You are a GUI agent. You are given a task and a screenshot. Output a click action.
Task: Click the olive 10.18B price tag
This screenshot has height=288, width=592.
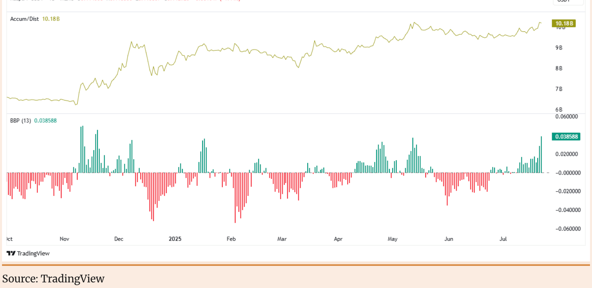564,23
